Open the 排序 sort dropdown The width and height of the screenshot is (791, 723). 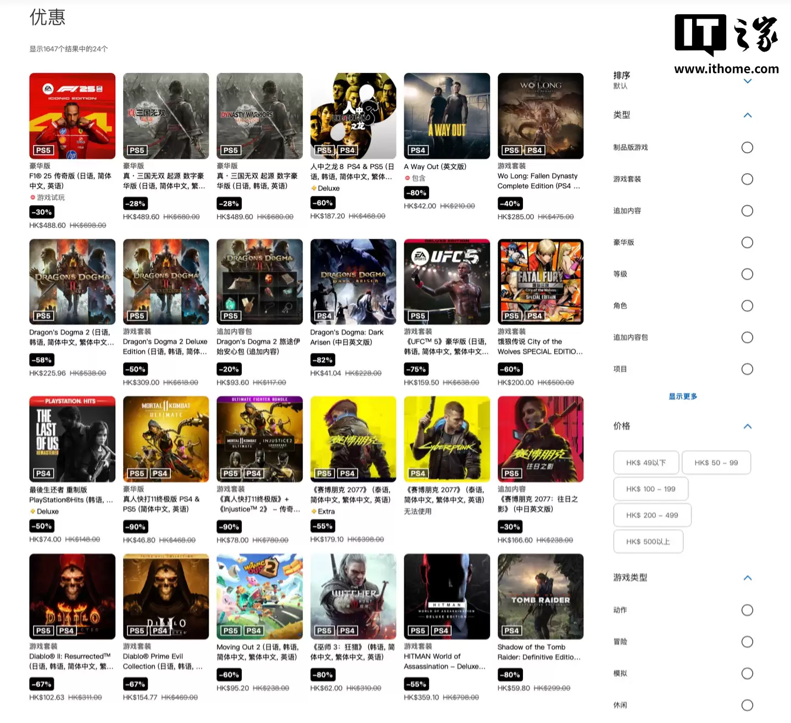point(747,81)
